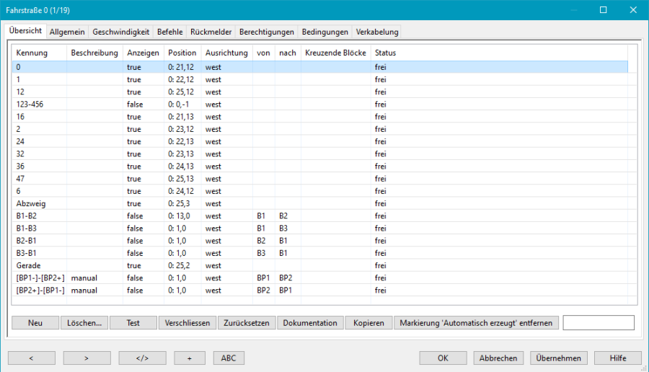This screenshot has width=649, height=372.
Task: Click the text field beside Markierung button
Action: (598, 323)
